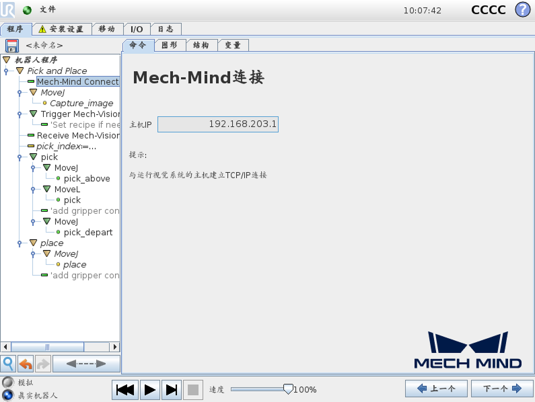Switch to the 程序 tab
This screenshot has height=402, width=535.
[x=15, y=29]
